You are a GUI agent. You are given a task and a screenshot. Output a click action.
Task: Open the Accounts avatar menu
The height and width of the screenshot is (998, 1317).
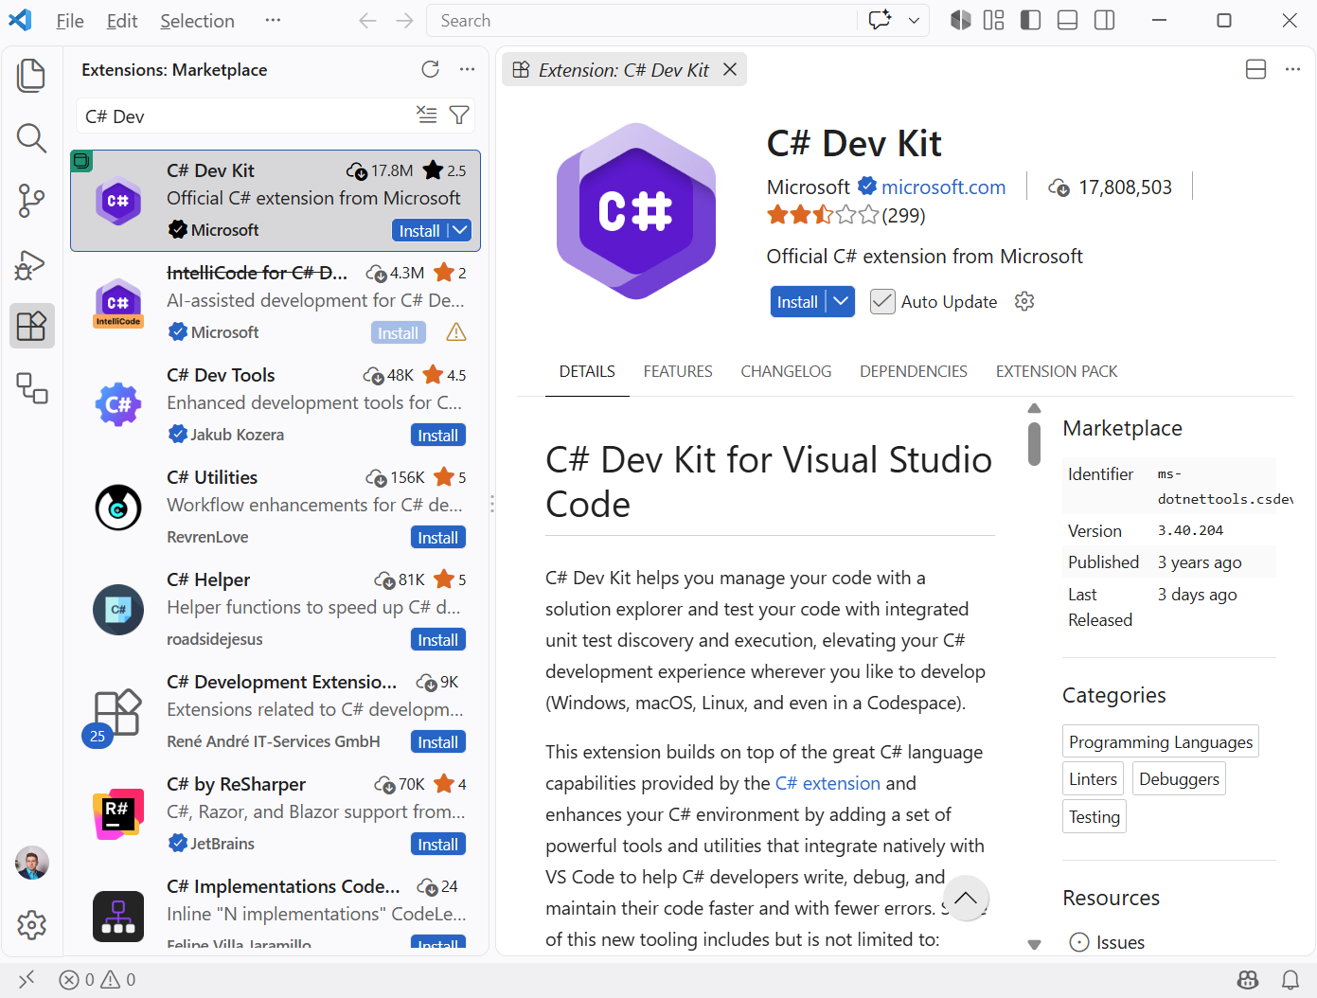(31, 863)
